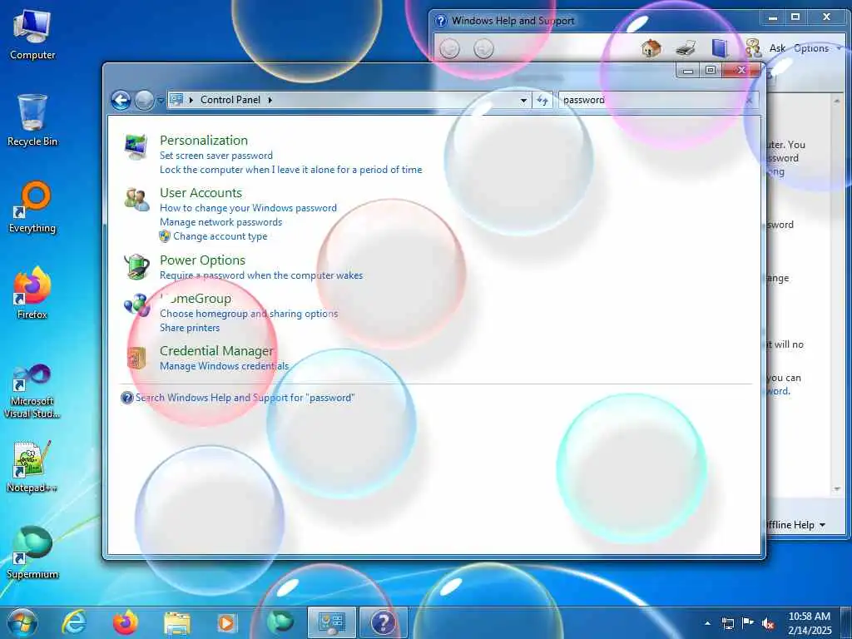This screenshot has width=852, height=639.
Task: Open Microsoft Visual Studio desktop shortcut
Action: 32,392
